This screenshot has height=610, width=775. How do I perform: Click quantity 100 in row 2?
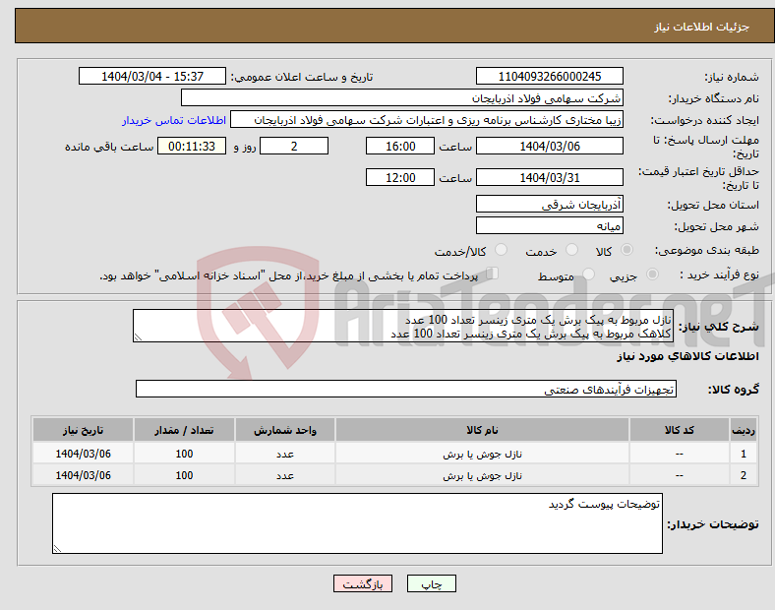[x=184, y=475]
